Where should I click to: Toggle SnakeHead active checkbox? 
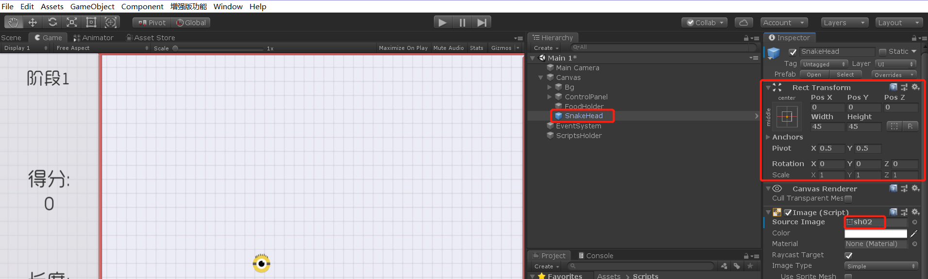pyautogui.click(x=793, y=52)
